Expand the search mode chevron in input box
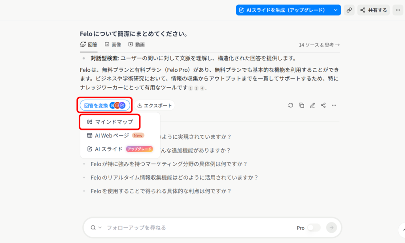Screen dimensions: 405x243 point(100,228)
